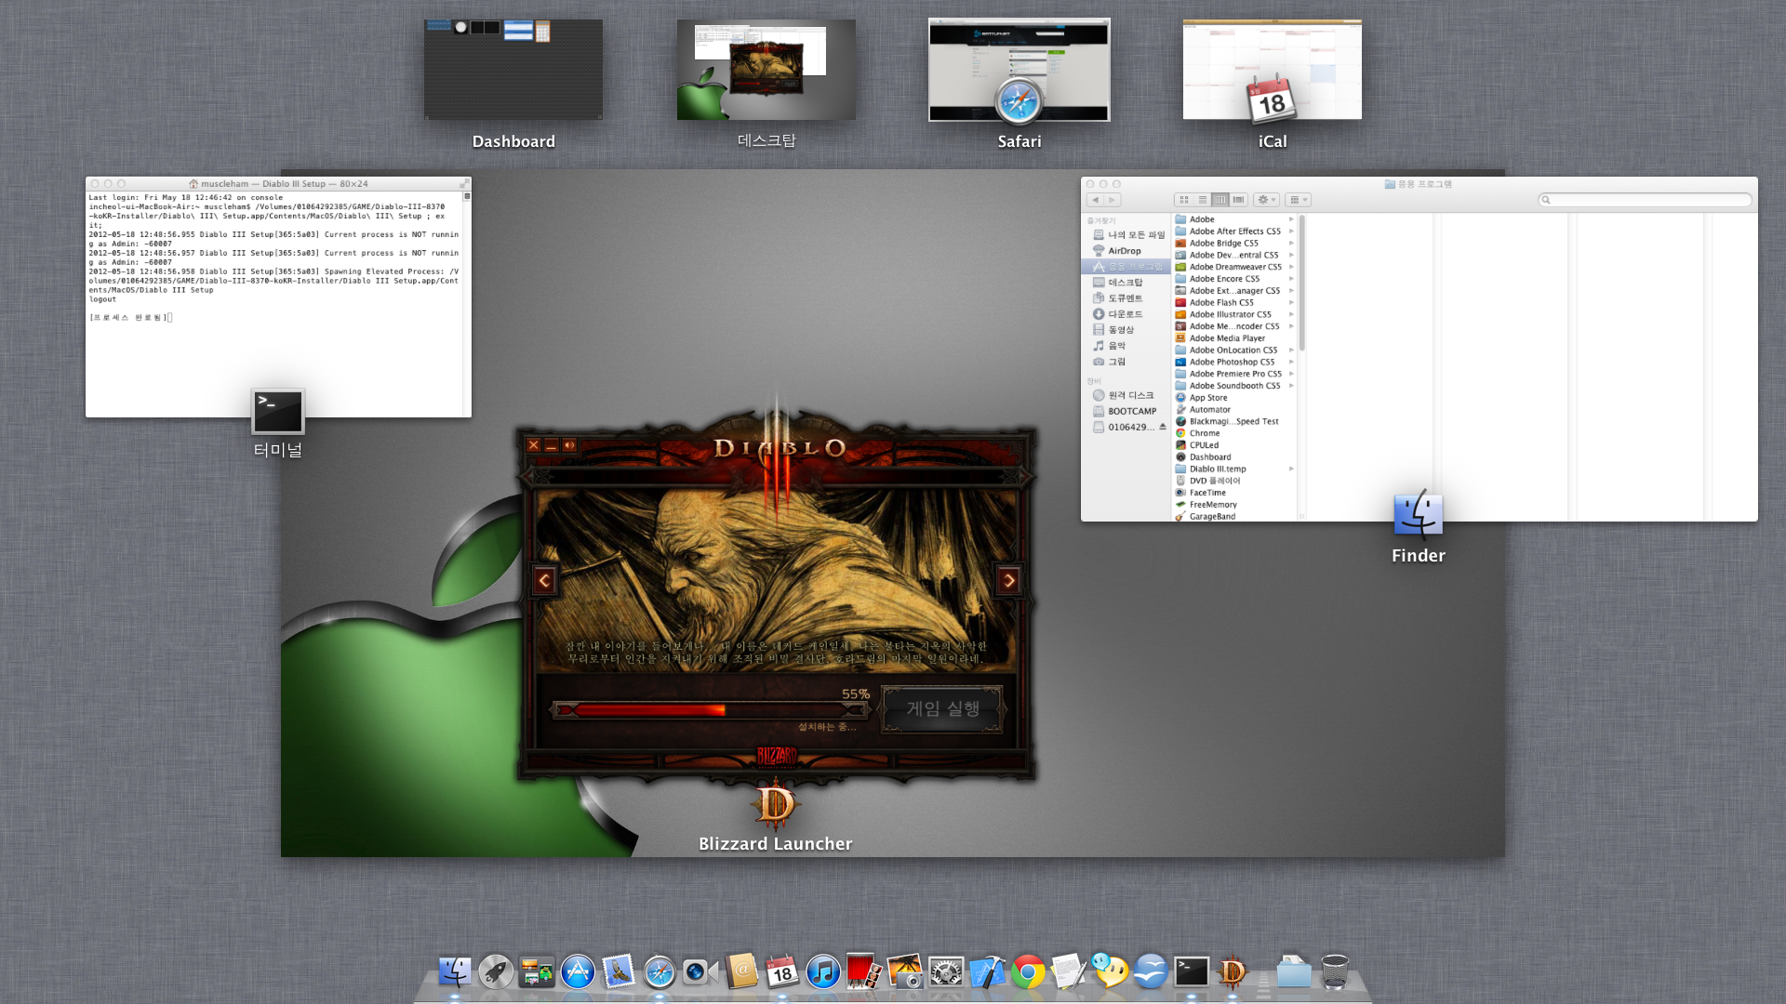Open Google Chrome from the Dock
Screen dimensions: 1786x1004
click(x=1028, y=972)
